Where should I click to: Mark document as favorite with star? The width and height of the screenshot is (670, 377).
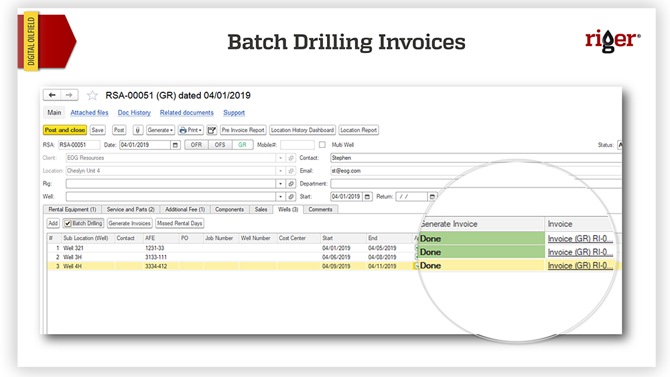tap(92, 96)
